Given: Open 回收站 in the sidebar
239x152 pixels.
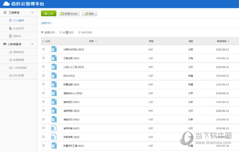Looking at the screenshot, I should [18, 36].
